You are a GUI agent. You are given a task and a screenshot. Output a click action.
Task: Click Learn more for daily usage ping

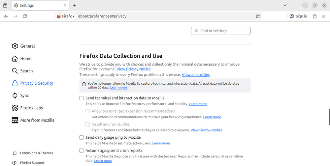click(x=161, y=143)
